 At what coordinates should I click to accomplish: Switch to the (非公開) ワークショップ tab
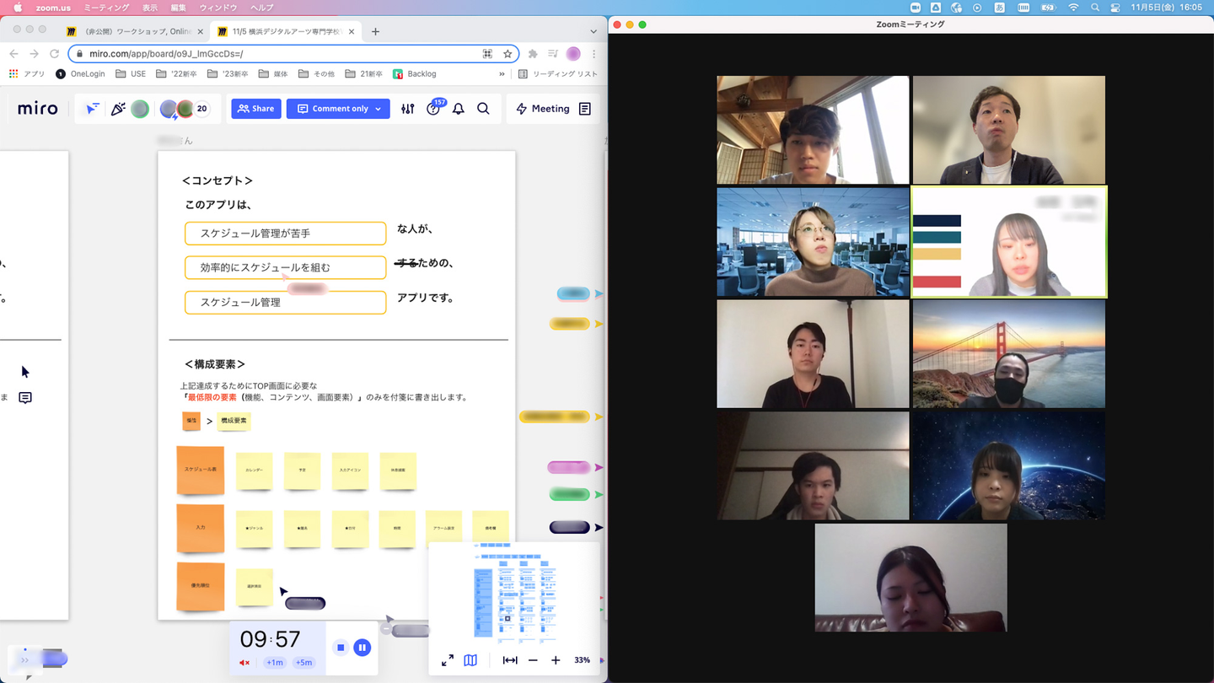click(137, 31)
